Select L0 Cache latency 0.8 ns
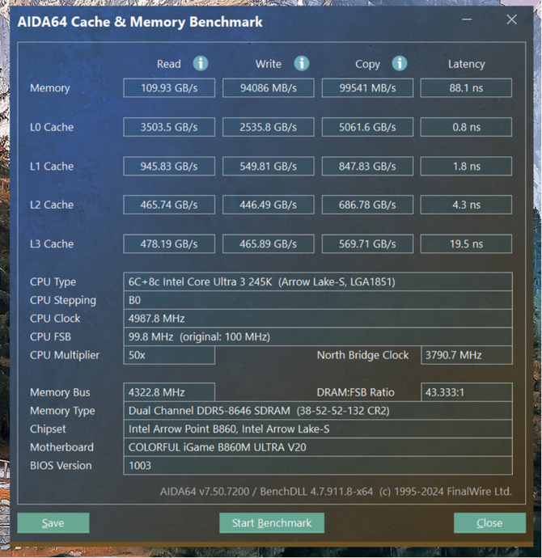 coord(466,127)
